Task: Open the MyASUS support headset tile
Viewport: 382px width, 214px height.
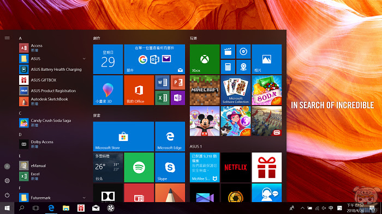Action: [266, 193]
